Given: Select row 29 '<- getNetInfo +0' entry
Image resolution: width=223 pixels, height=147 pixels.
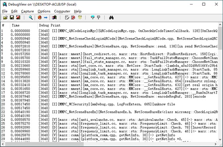Looking at the screenshot, I should click(109, 139).
